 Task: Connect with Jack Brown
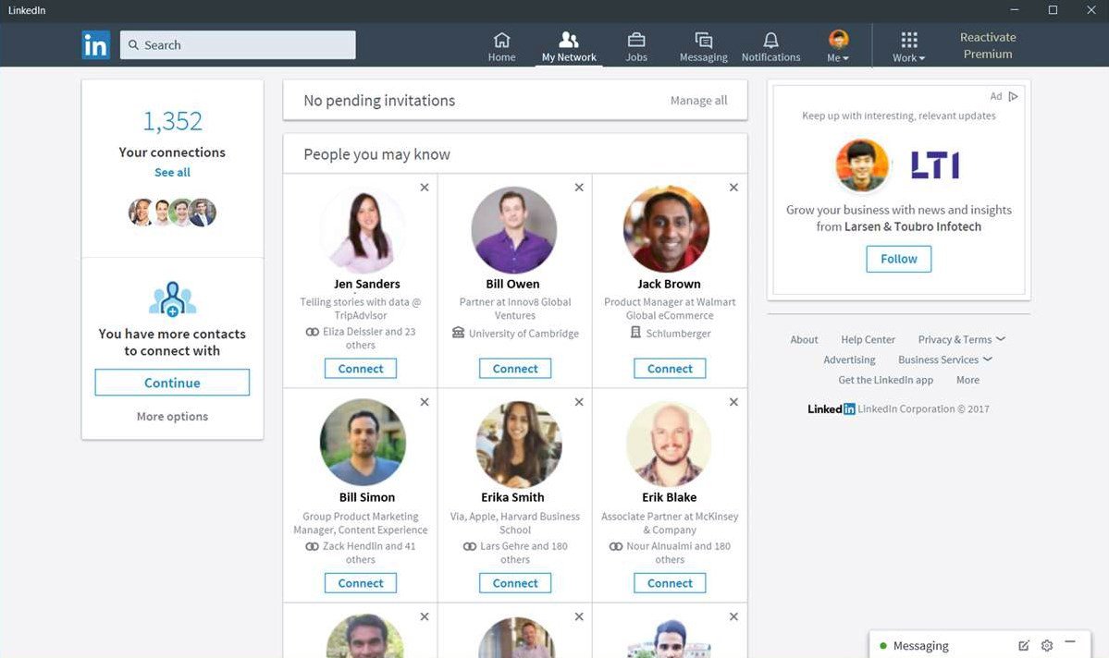[x=670, y=368]
